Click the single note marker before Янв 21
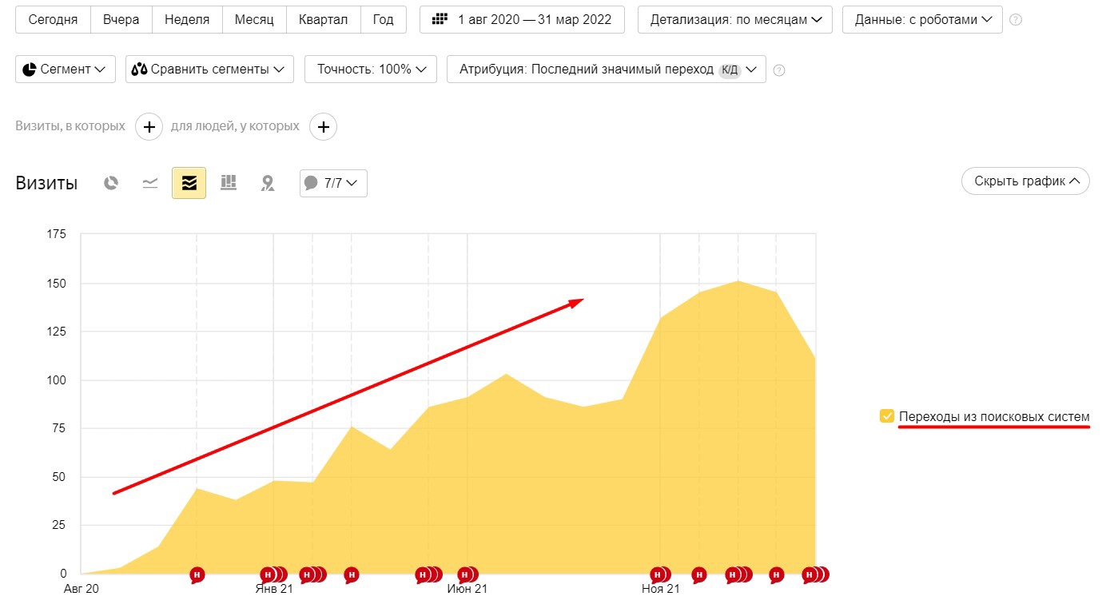The height and width of the screenshot is (612, 1106). pos(197,574)
